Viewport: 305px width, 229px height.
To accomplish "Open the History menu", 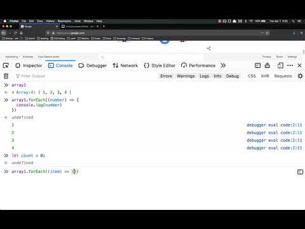I will pyautogui.click(x=50, y=21).
